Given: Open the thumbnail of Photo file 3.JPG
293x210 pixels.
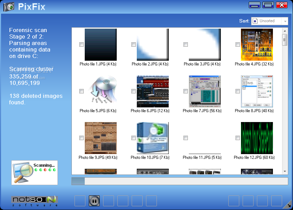Looking at the screenshot, I should tap(205, 45).
